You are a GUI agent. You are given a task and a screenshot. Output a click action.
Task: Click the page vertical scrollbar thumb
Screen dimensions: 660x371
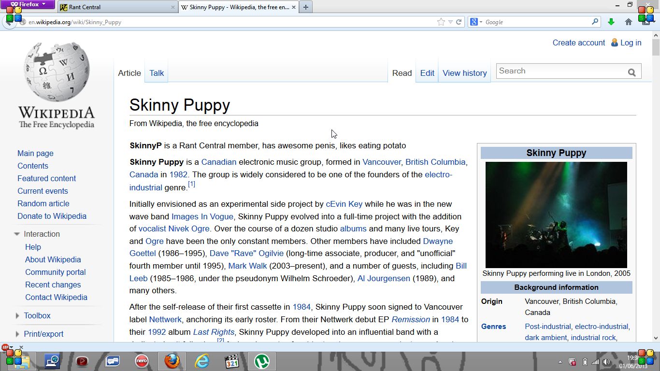point(656,47)
